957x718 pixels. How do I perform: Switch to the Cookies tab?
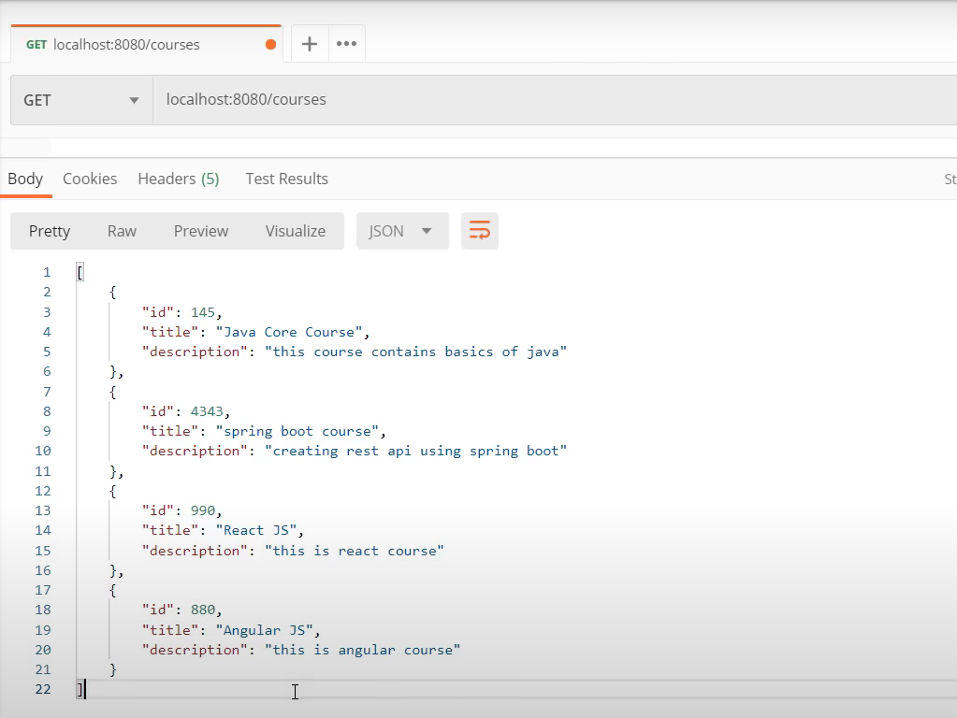[90, 179]
